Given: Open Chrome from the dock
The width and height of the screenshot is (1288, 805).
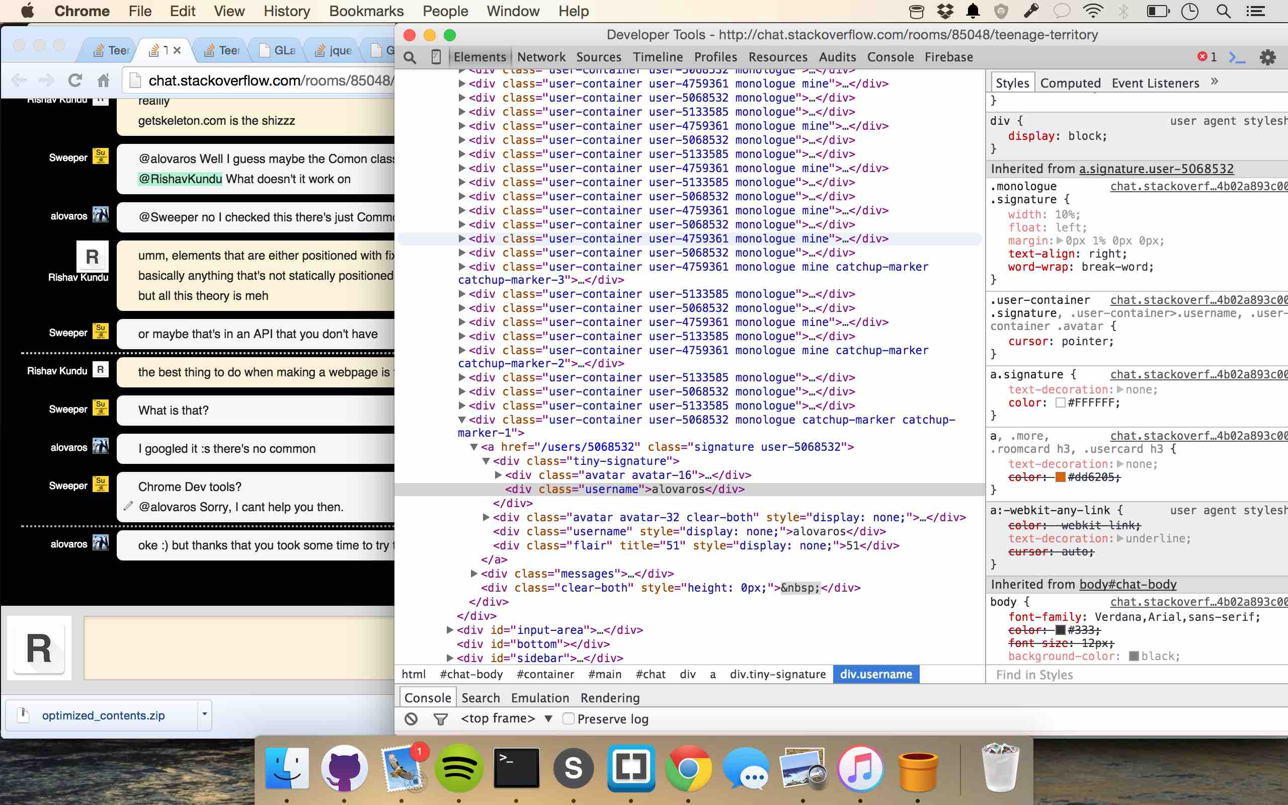Looking at the screenshot, I should [x=688, y=767].
